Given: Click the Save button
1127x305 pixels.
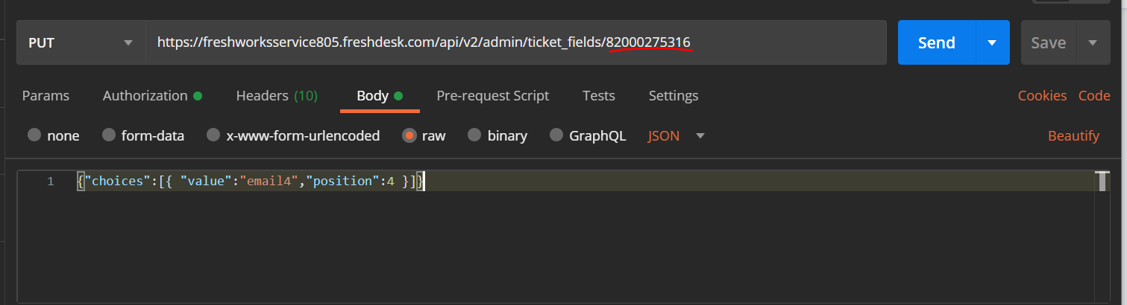Looking at the screenshot, I should tap(1048, 42).
